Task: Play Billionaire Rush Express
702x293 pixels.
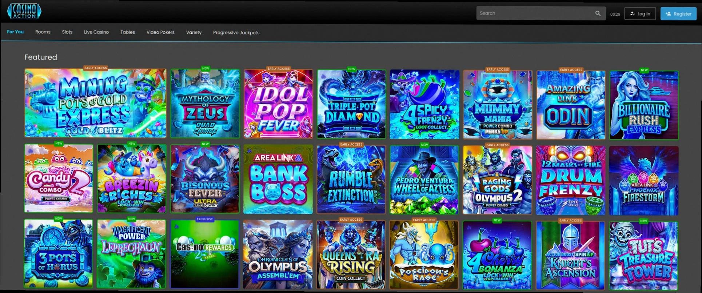Action: 644,105
